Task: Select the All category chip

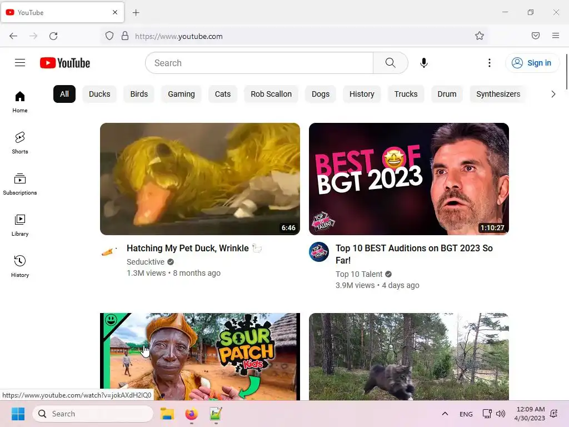Action: pos(64,94)
